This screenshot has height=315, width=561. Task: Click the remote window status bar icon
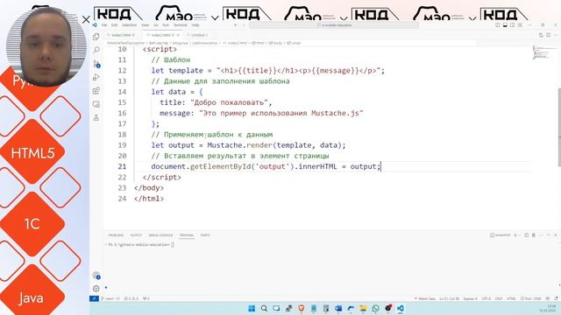point(94,298)
